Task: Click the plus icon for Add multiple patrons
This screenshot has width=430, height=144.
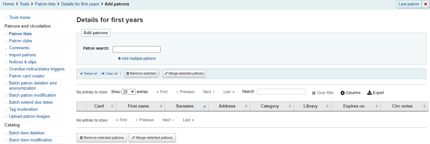Action: [119, 59]
